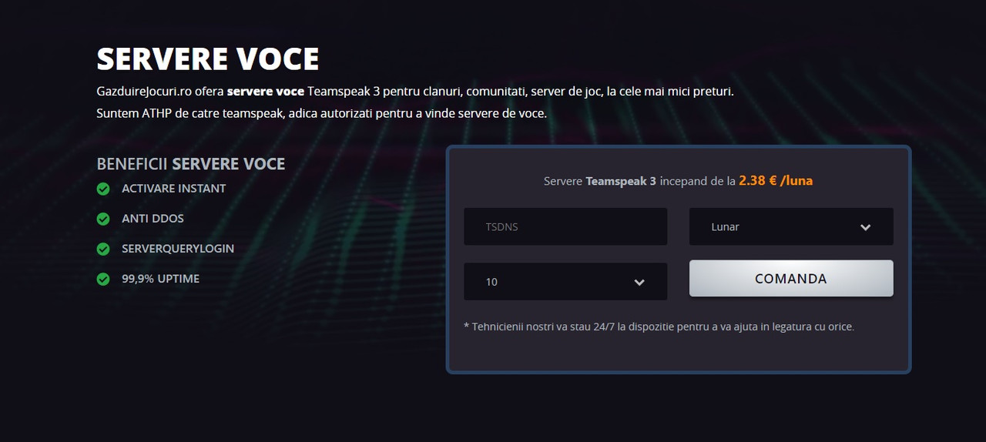Expand the slots dropdown showing 10
This screenshot has height=442, width=986.
click(565, 282)
